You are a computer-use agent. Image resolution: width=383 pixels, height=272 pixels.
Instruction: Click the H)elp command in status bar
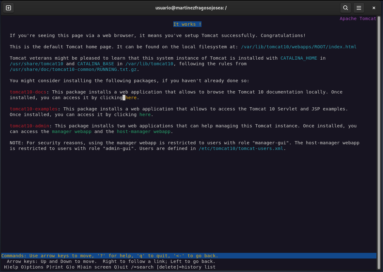coord(11,267)
